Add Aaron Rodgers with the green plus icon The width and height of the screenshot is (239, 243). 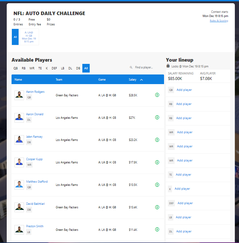(157, 95)
